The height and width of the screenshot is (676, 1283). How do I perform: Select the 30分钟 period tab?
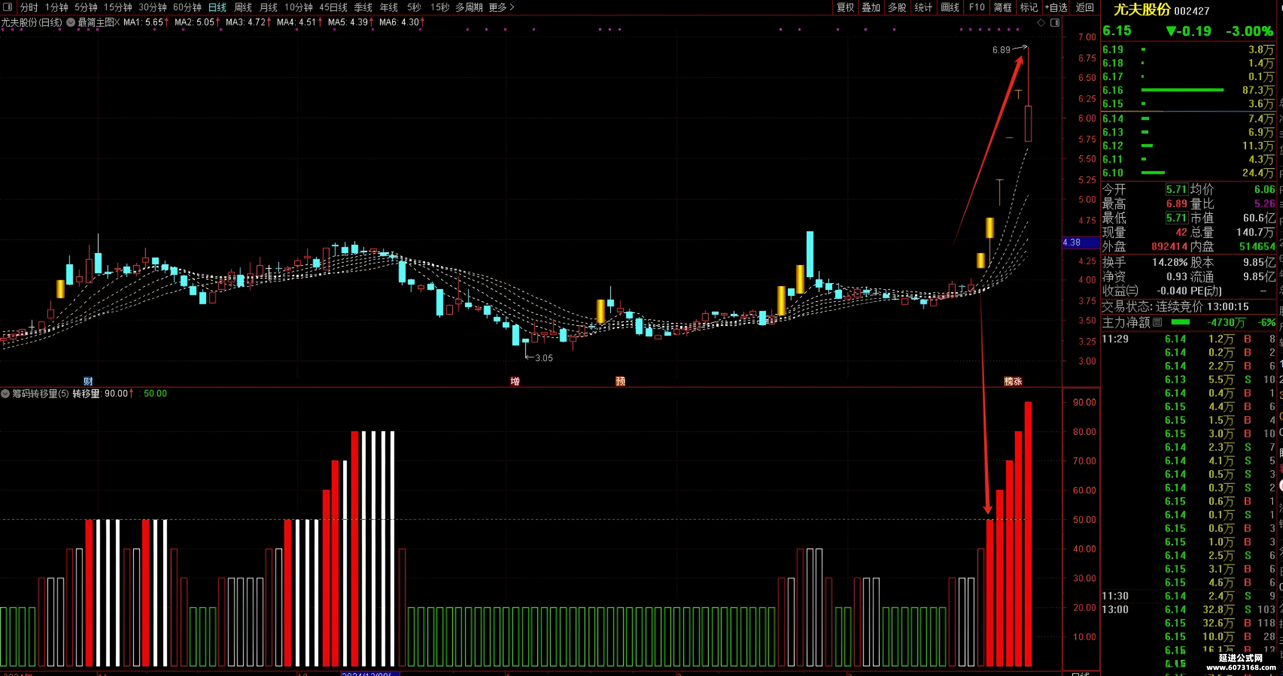click(152, 8)
